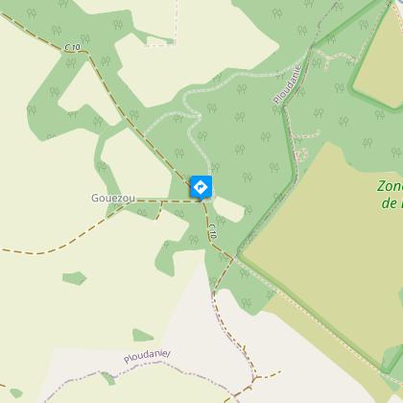Select the Gouezou place label
The height and width of the screenshot is (403, 403).
(113, 199)
